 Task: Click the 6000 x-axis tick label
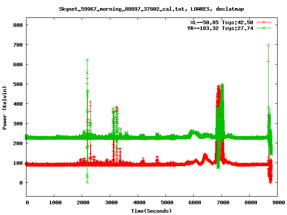point(195,202)
